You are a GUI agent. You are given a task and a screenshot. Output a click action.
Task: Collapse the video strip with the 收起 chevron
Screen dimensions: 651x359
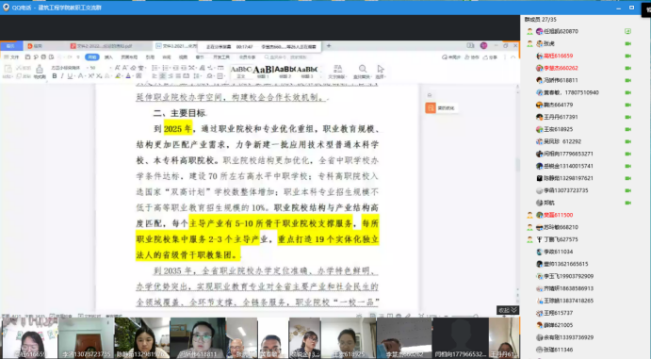tap(508, 310)
